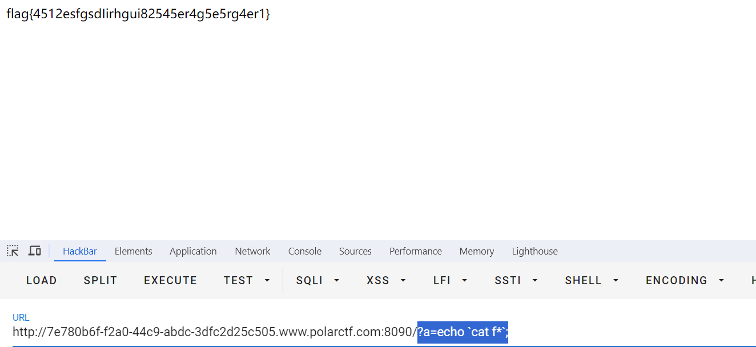The height and width of the screenshot is (347, 756).
Task: Open the Network panel tab
Action: point(252,251)
